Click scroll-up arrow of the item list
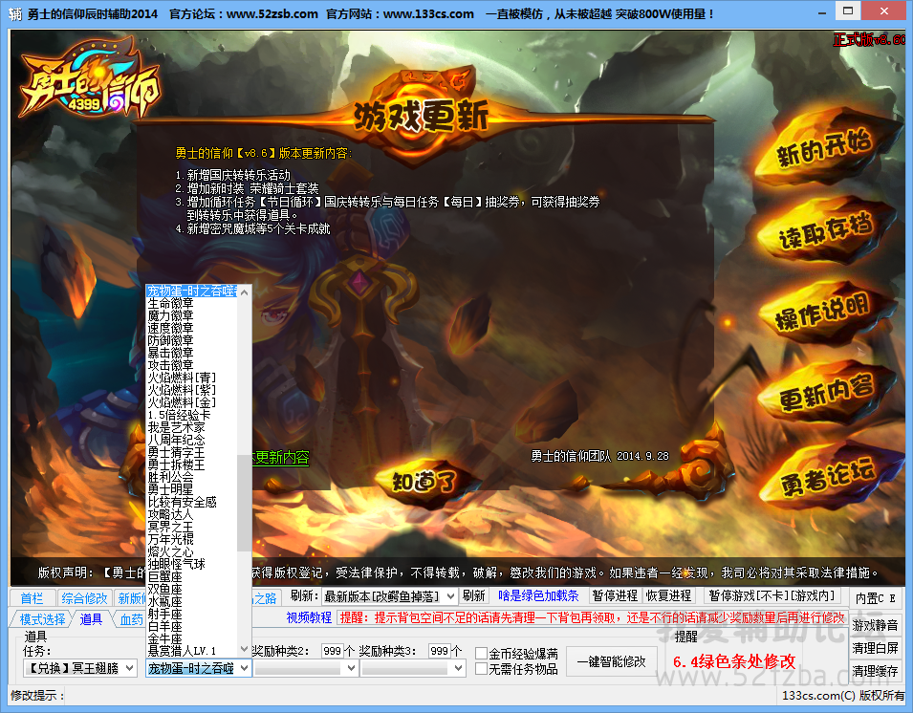The width and height of the screenshot is (913, 713). pos(245,292)
